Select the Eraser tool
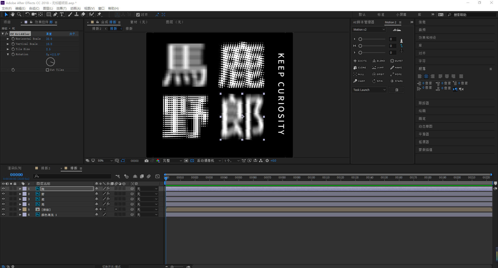 point(83,15)
